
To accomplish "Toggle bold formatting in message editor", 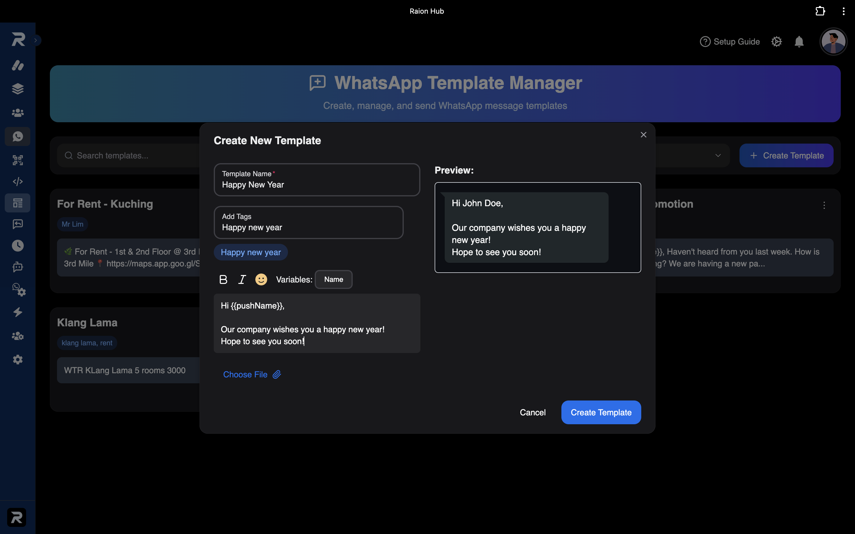I will (x=223, y=279).
